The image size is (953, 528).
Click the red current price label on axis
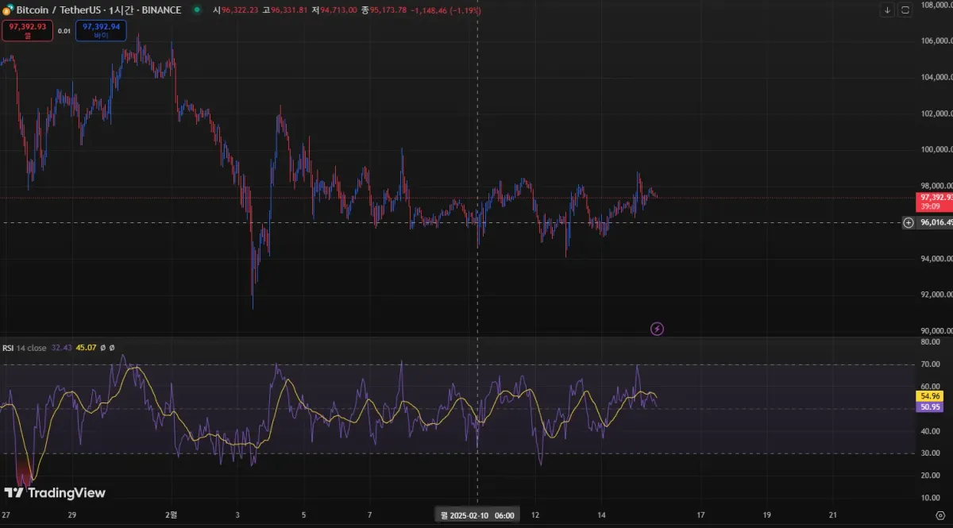934,201
